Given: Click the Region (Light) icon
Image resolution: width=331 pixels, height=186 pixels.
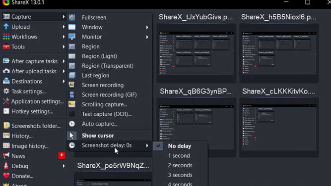Looking at the screenshot, I should tap(72, 56).
